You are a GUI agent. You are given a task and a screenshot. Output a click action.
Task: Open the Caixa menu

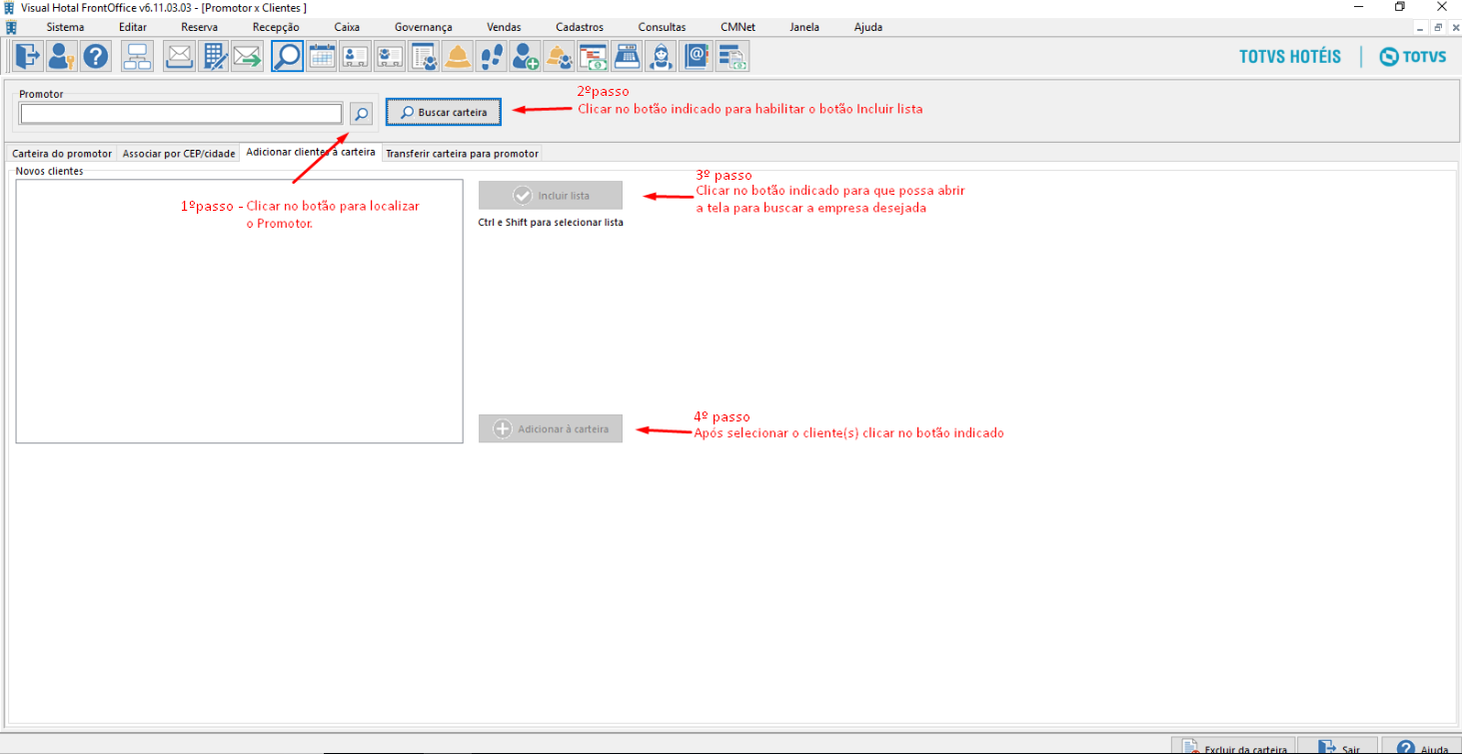pos(347,27)
